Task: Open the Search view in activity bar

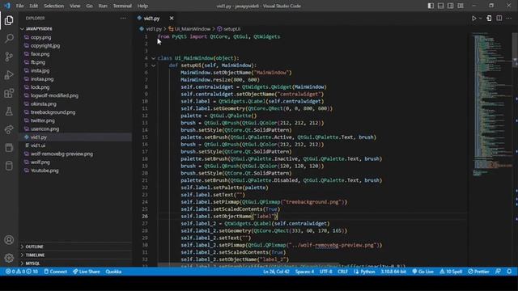Action: tap(9, 38)
